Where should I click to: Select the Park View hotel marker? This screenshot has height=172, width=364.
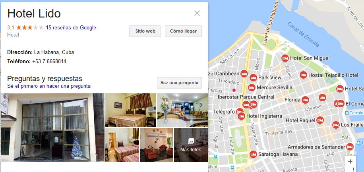[253, 77]
